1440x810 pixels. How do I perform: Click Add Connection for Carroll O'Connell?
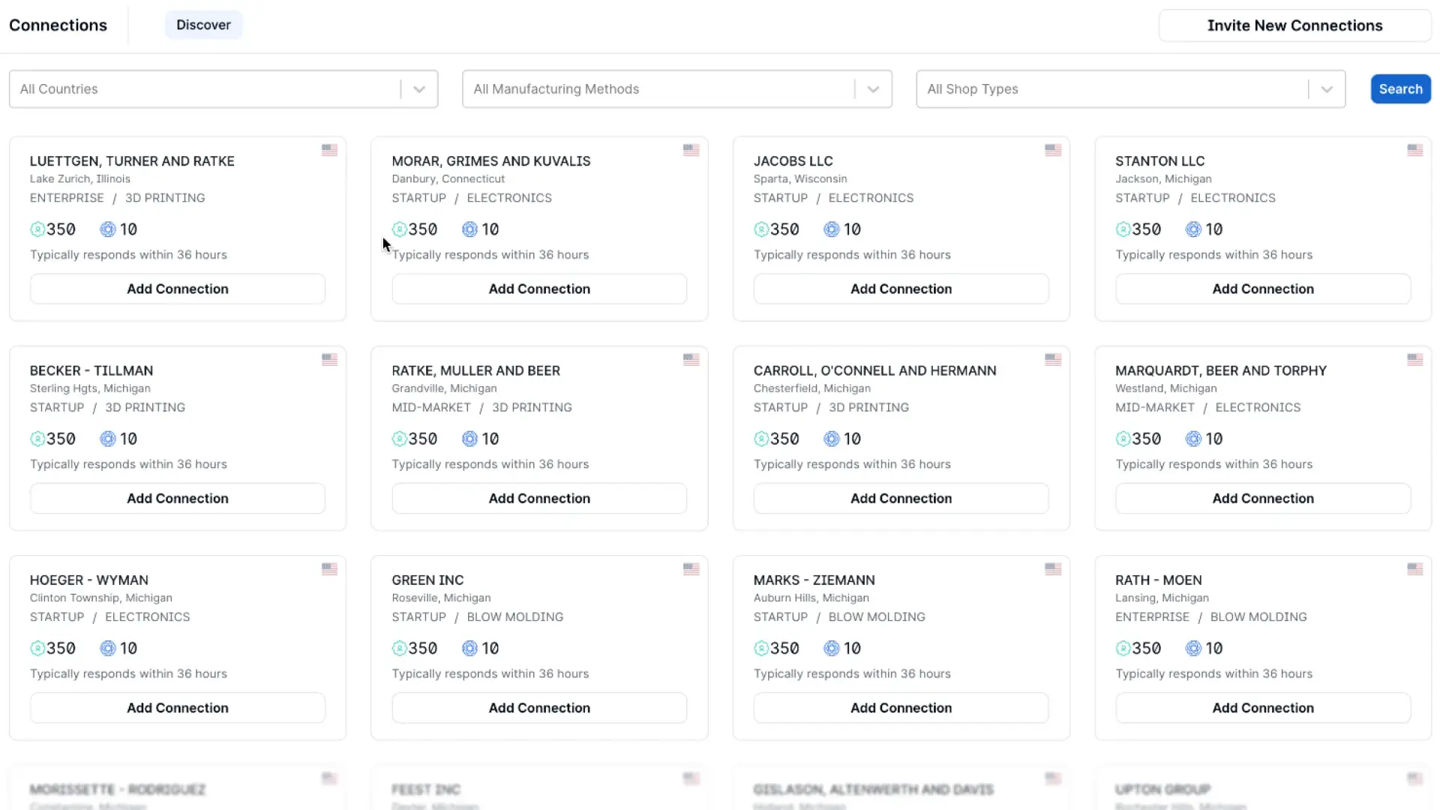[x=901, y=497]
